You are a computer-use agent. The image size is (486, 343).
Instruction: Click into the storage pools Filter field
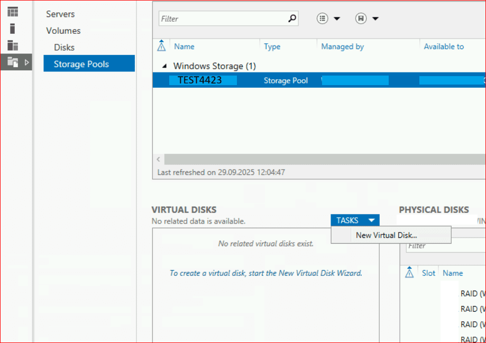[222, 18]
